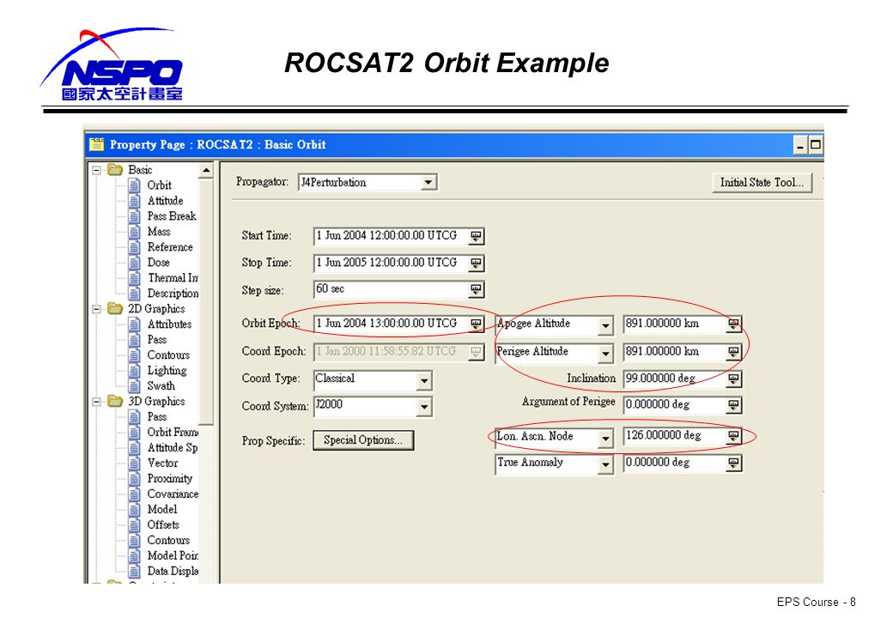
Task: Click the 3D Graphics folder icon
Action: tap(115, 401)
